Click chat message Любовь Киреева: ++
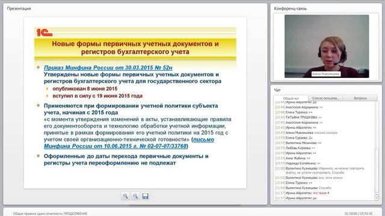Image resolution: width=385 pixels, height=216 pixels. point(295,148)
